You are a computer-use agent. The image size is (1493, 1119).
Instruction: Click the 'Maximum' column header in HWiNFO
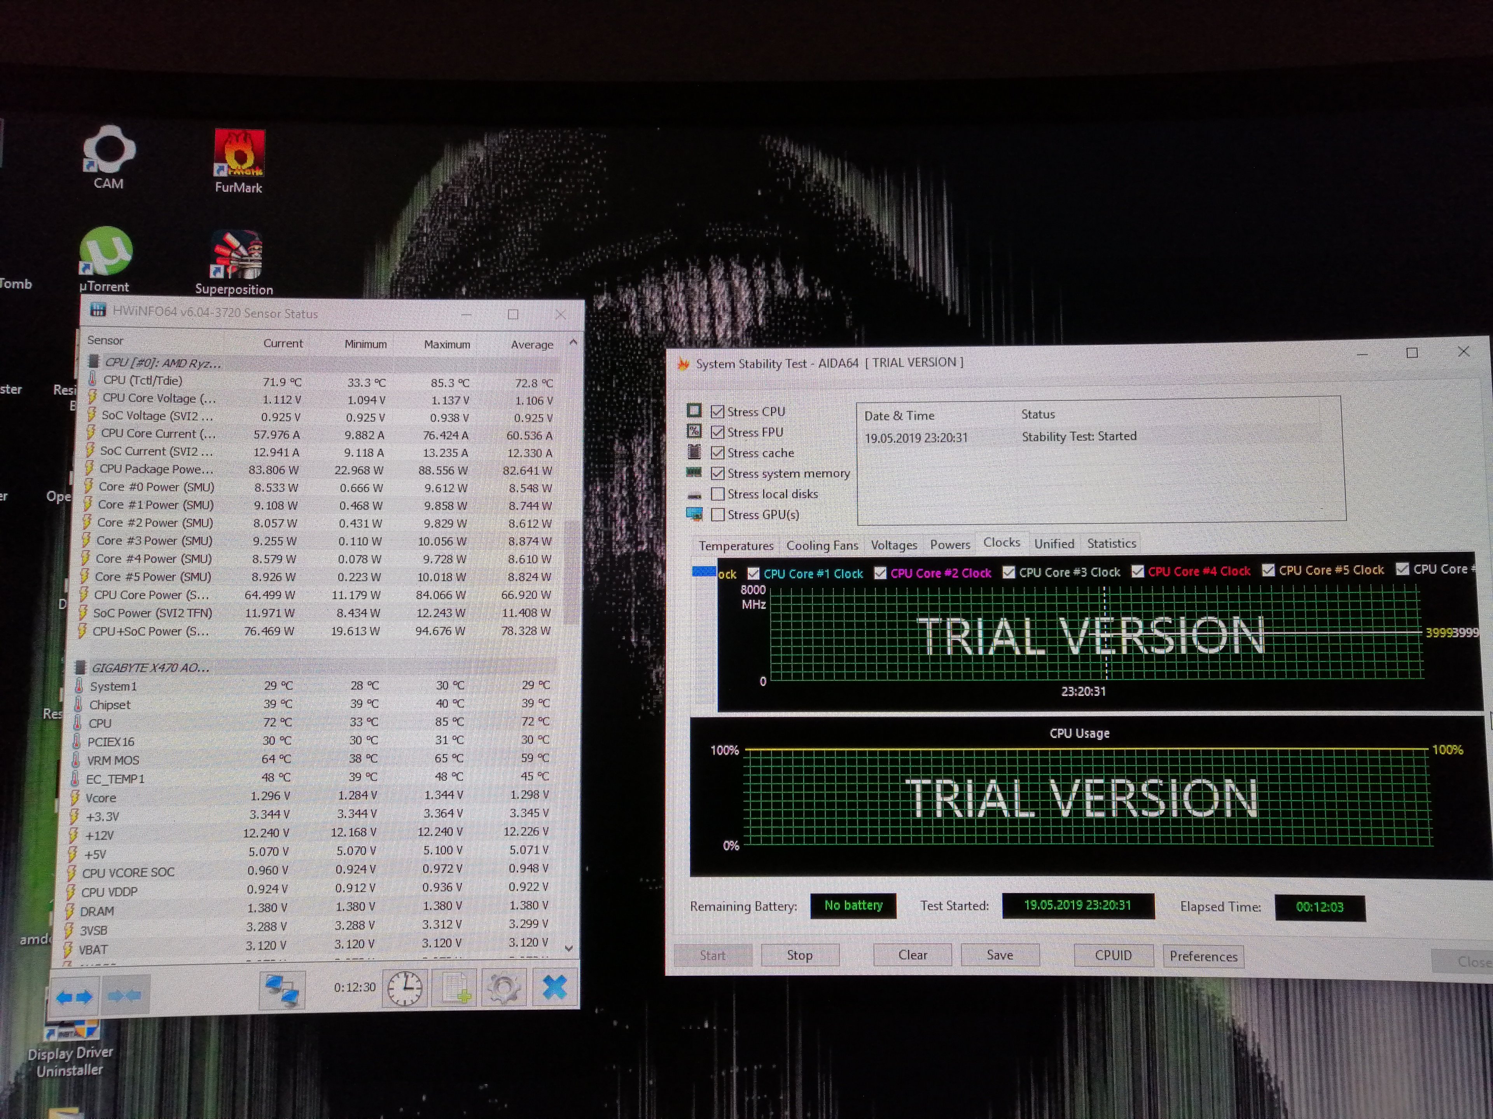point(447,344)
